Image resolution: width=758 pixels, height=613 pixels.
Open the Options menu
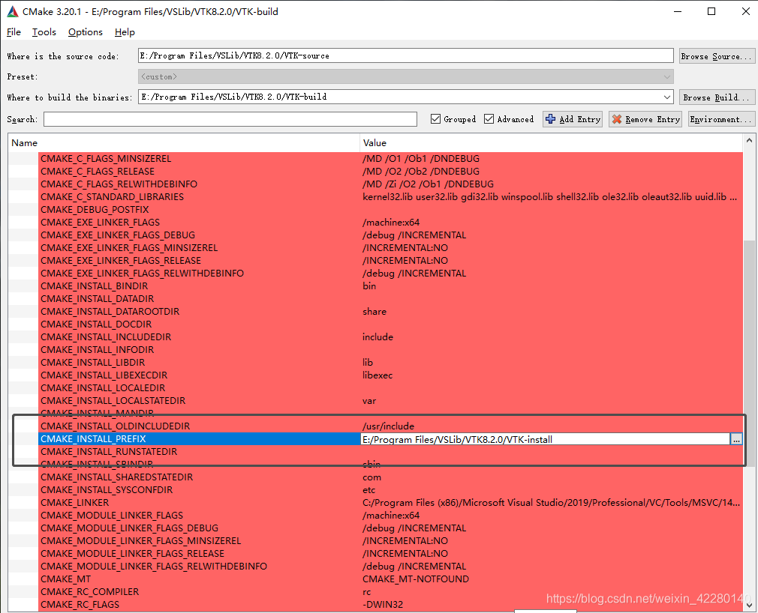(x=85, y=32)
